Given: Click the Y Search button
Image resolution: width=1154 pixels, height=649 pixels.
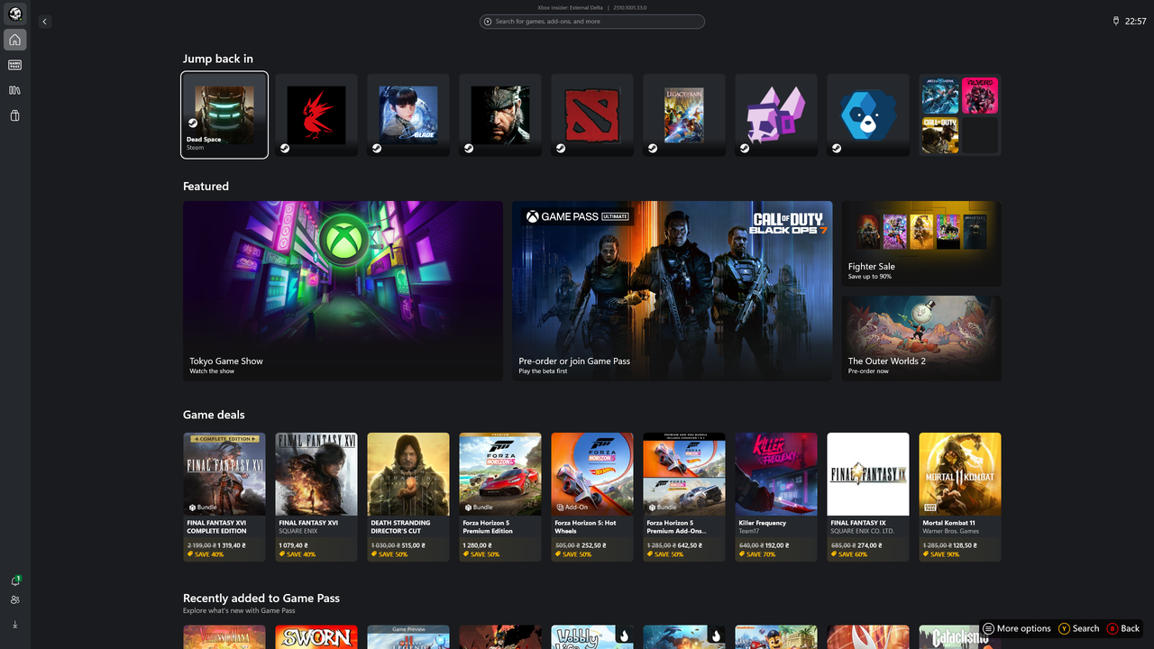Looking at the screenshot, I should [1079, 628].
